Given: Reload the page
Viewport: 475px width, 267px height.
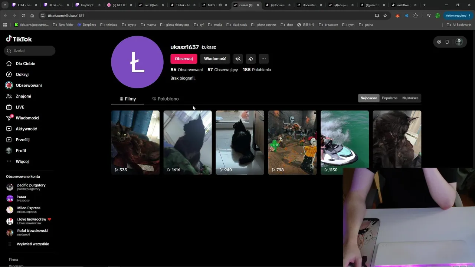Looking at the screenshot, I should click(x=23, y=16).
